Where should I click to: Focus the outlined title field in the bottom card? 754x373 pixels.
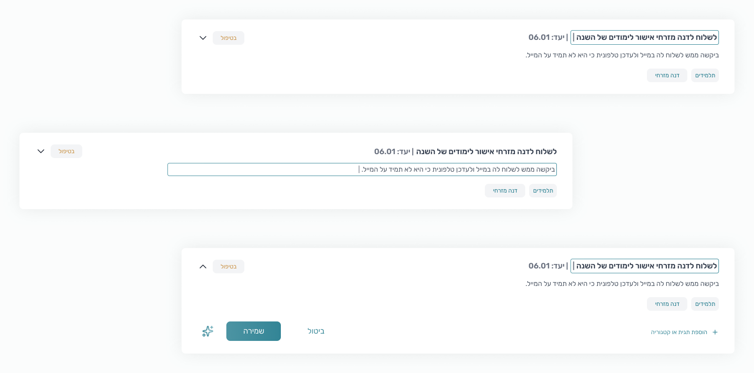click(644, 266)
